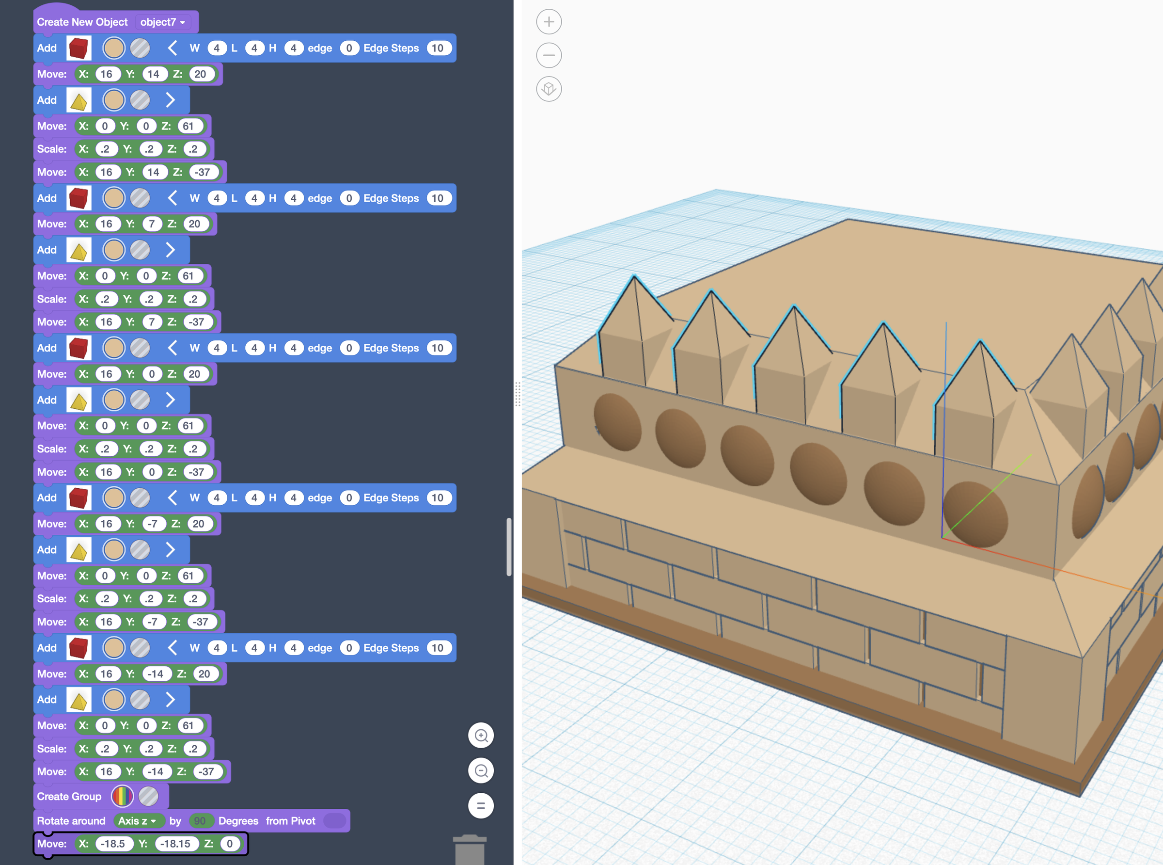The width and height of the screenshot is (1163, 865).
Task: Enable the from Pivot toggle
Action: pyautogui.click(x=335, y=820)
